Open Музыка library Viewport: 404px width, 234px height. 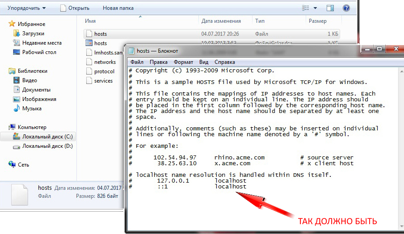click(x=27, y=109)
